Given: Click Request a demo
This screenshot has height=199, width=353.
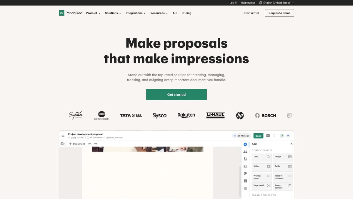Looking at the screenshot, I should tap(279, 13).
